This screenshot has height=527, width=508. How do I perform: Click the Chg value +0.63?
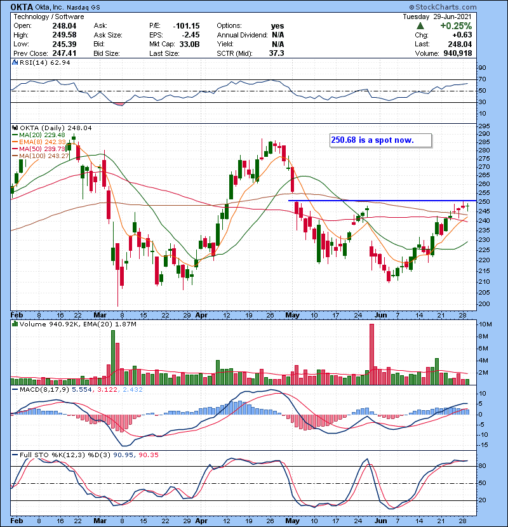click(x=462, y=35)
